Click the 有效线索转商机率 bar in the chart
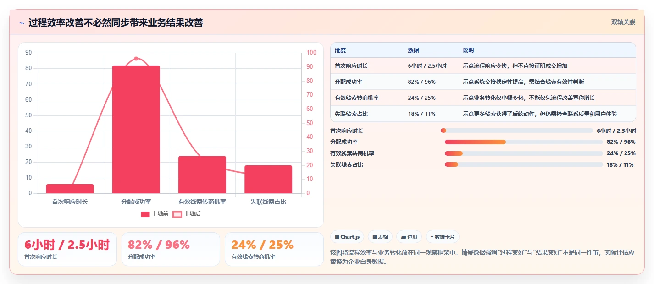This screenshot has width=654, height=284. (202, 175)
